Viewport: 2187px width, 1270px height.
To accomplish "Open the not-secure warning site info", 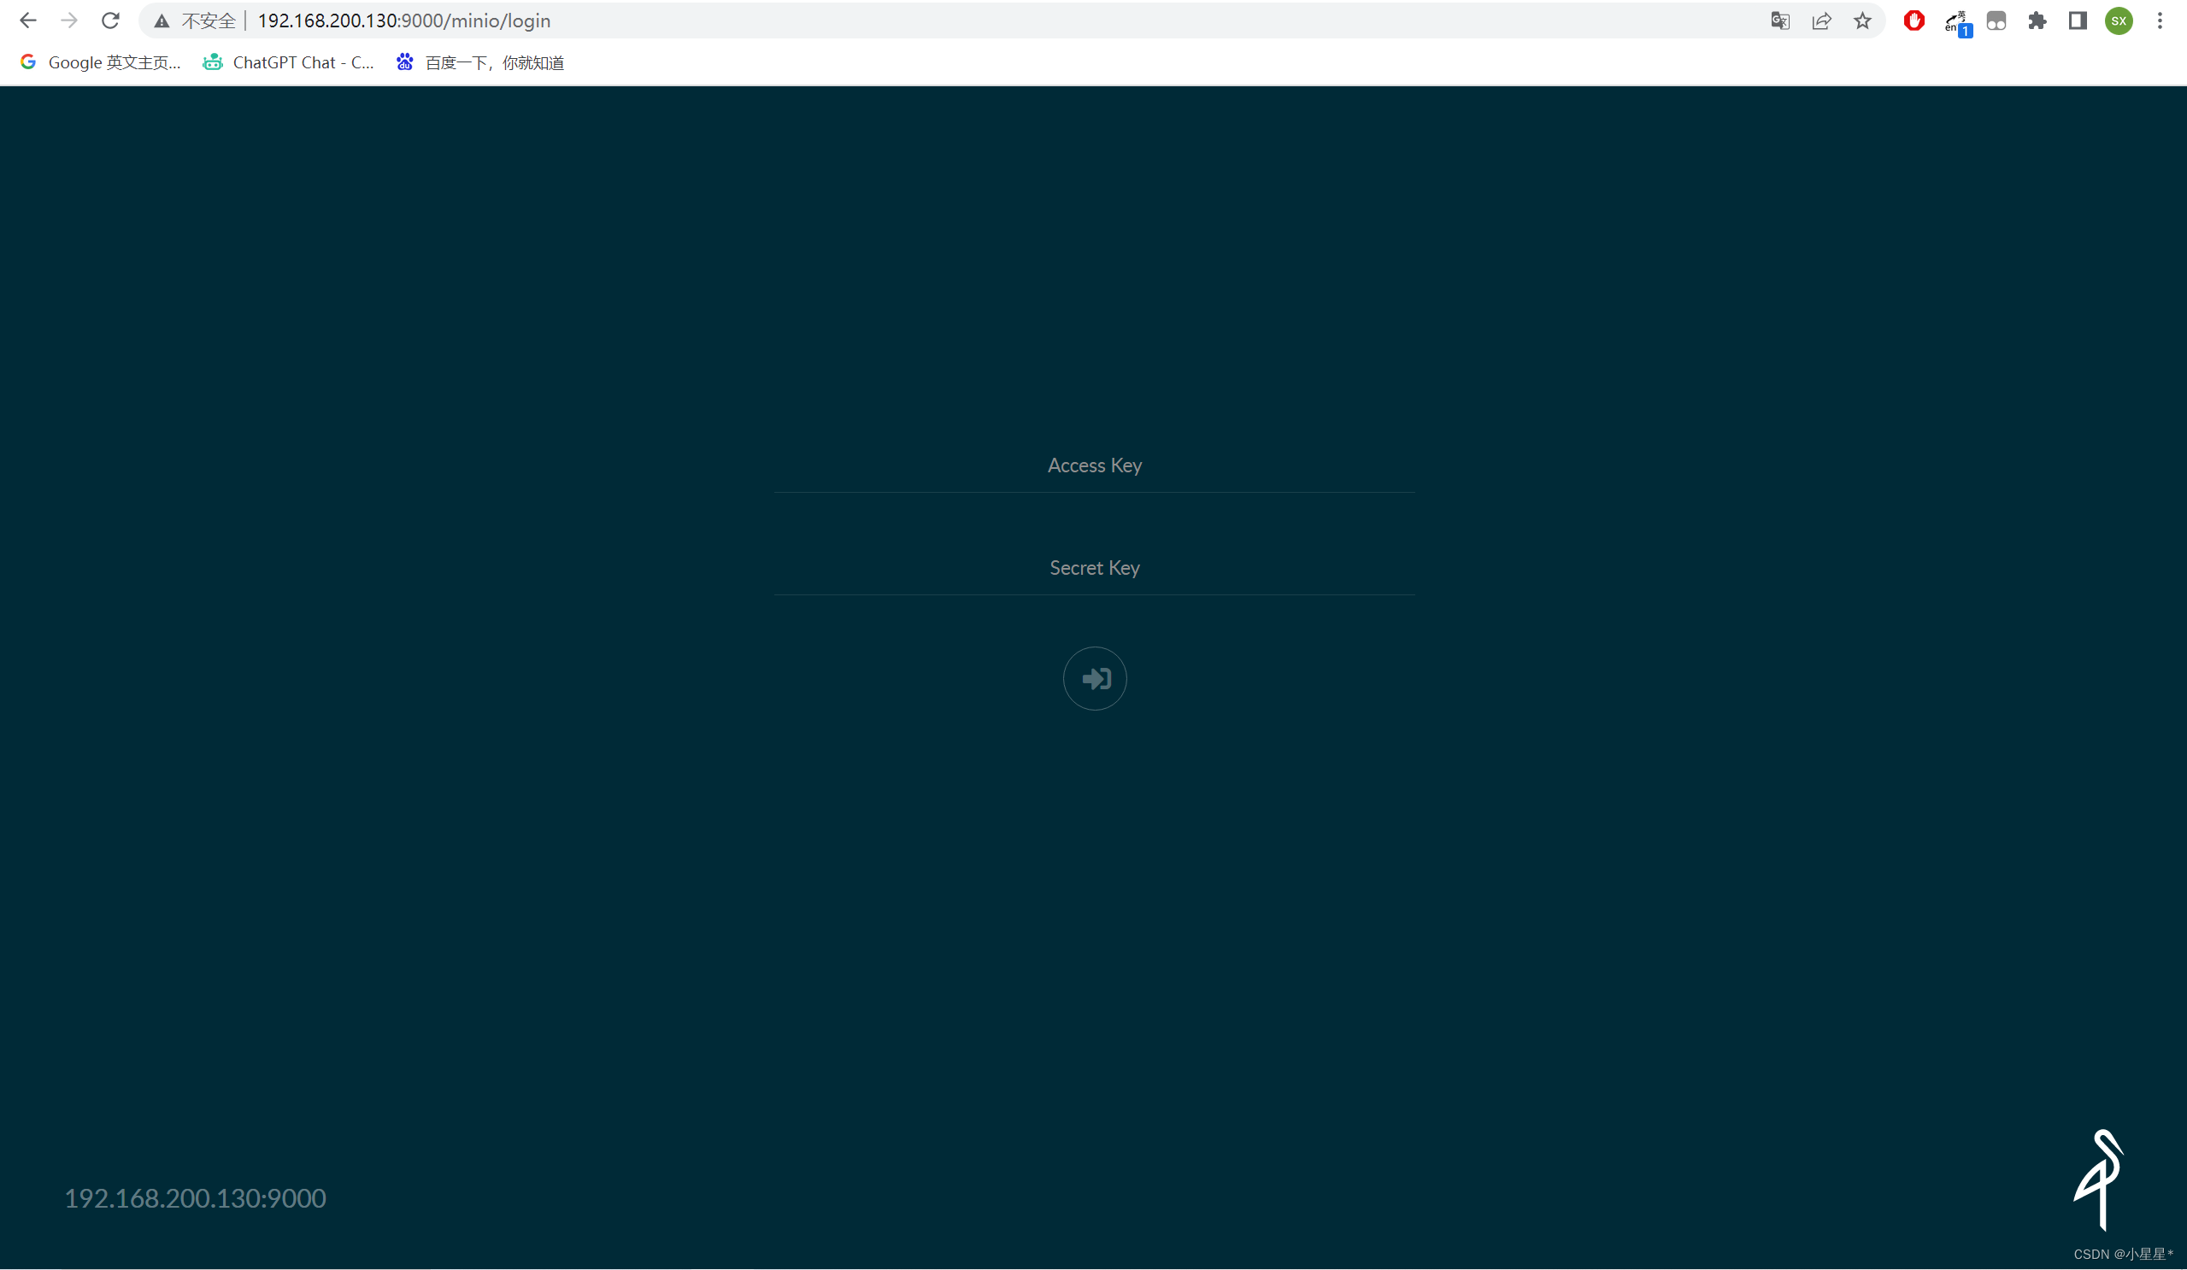I will [x=195, y=20].
